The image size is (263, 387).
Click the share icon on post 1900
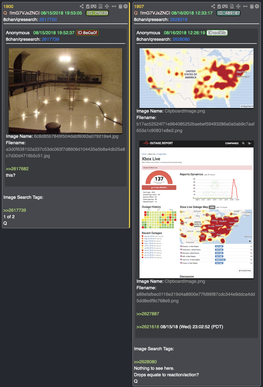(82, 6)
